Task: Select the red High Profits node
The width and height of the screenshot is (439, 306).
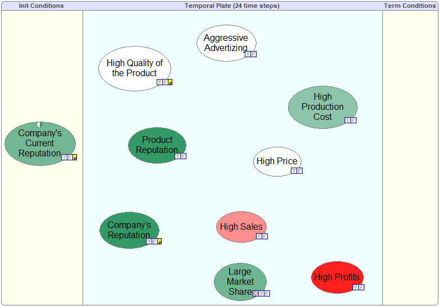Action: (337, 277)
